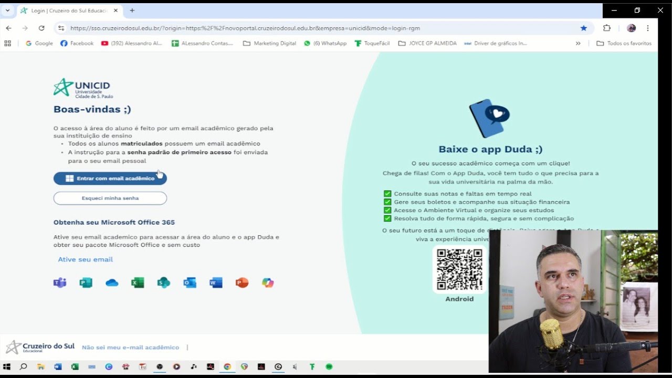Click Não sei meu e-mail acadêmico link
This screenshot has height=378, width=672.
pyautogui.click(x=130, y=348)
